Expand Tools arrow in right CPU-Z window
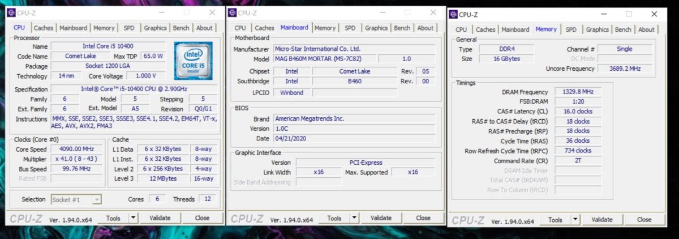Image resolution: width=679 pixels, height=239 pixels. point(575,220)
